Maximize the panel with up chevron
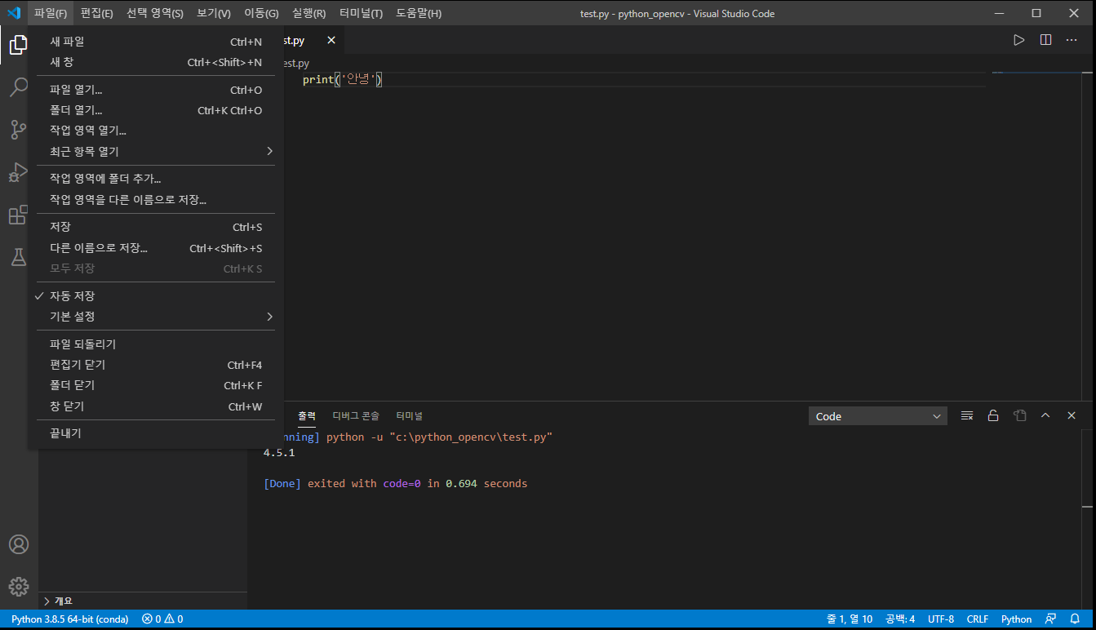 (1045, 415)
